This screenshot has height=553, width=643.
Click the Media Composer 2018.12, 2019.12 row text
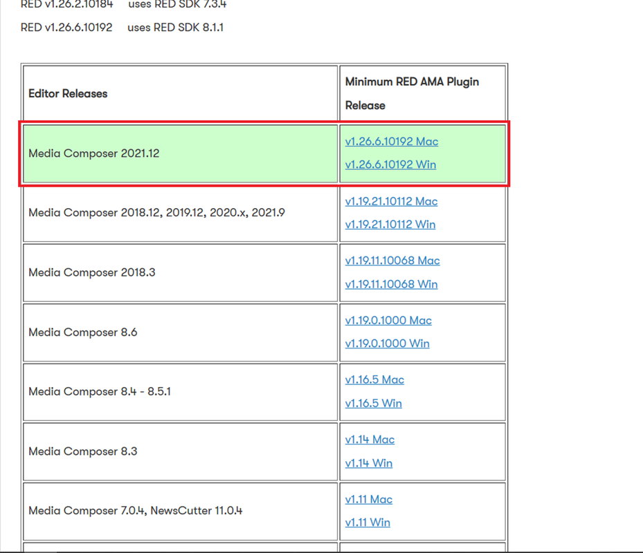click(x=156, y=213)
